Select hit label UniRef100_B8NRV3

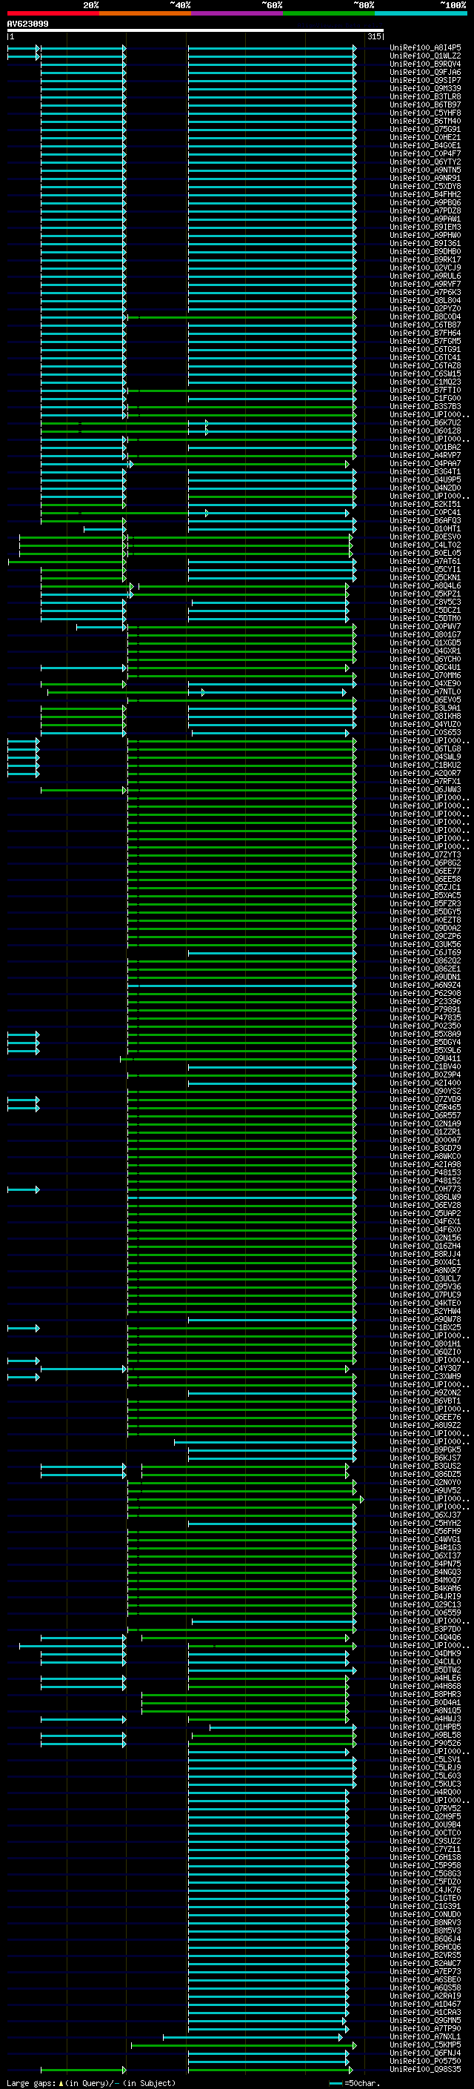(425, 1922)
